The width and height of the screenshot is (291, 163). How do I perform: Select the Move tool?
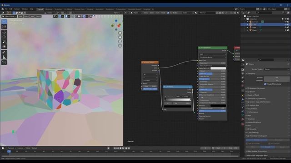pyautogui.click(x=4, y=32)
